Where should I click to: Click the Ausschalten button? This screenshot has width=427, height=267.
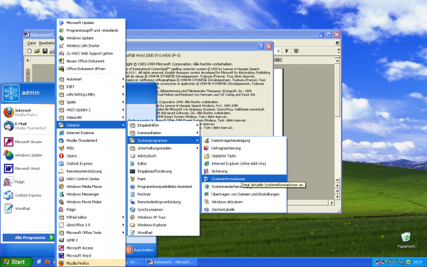click(x=140, y=250)
